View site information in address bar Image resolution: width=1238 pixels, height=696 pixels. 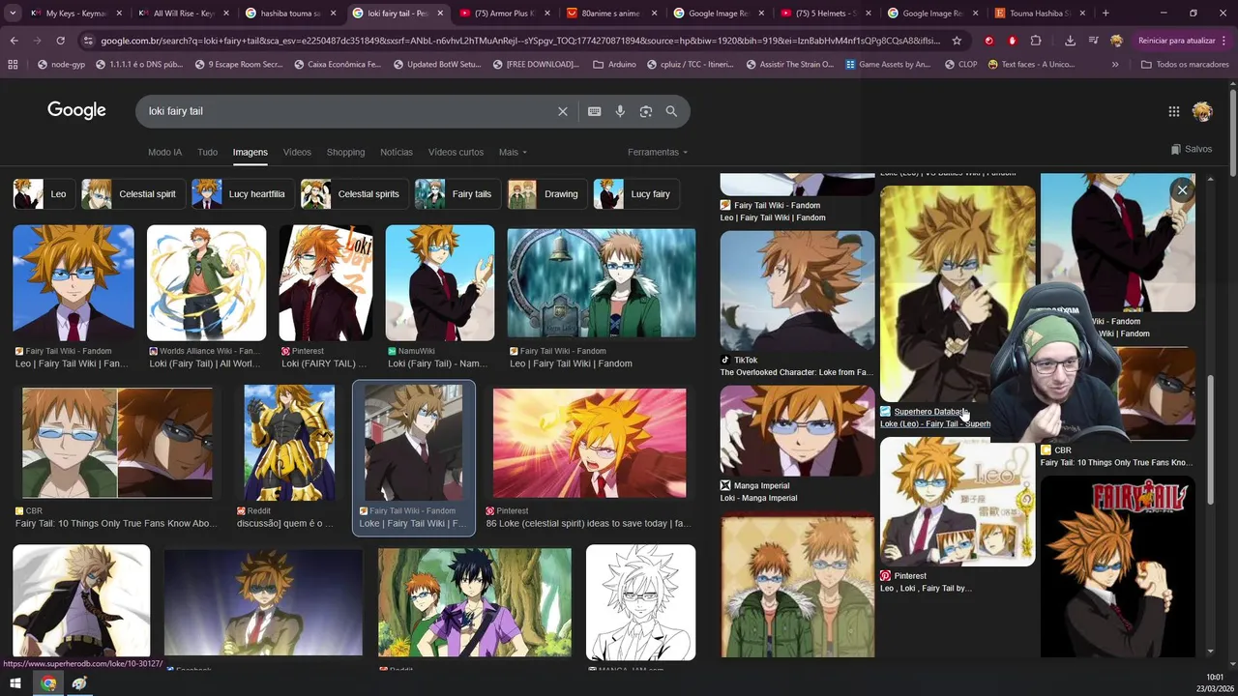88,41
